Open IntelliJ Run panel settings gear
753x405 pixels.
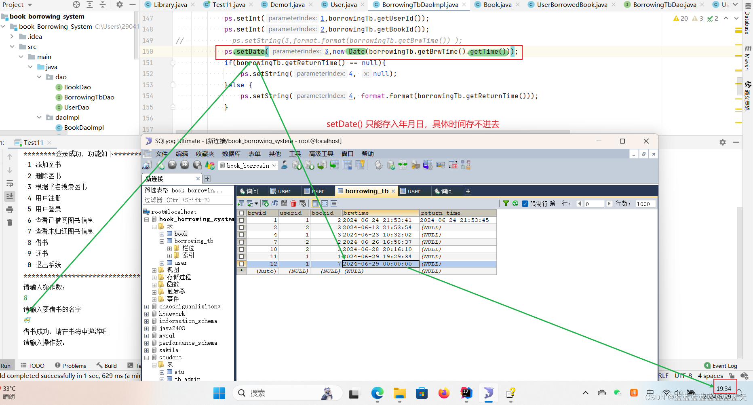coord(723,142)
